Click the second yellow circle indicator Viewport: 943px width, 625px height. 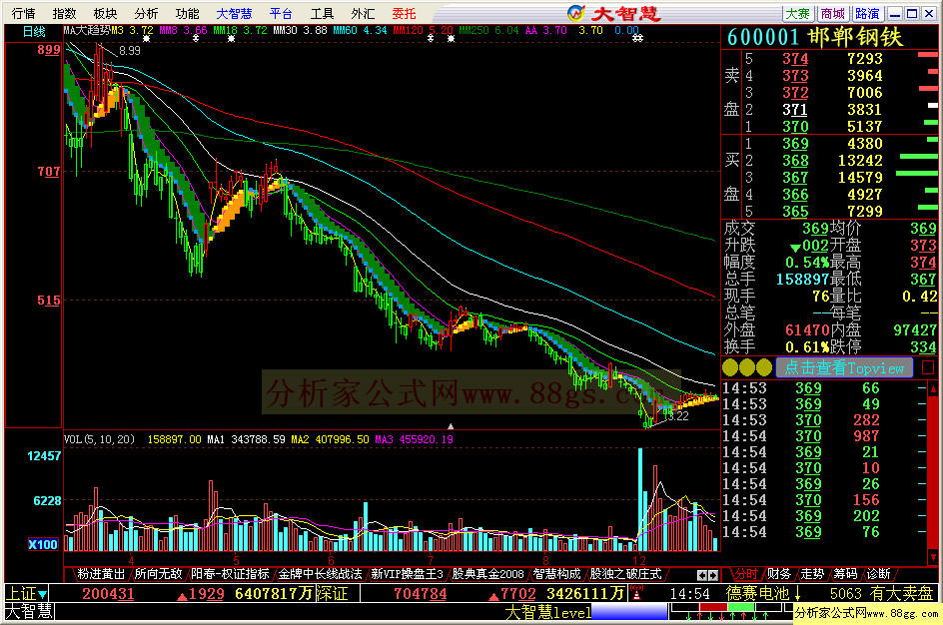tap(747, 366)
